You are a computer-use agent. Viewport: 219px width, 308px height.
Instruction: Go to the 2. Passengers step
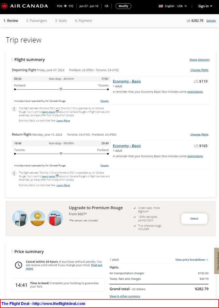point(37,21)
